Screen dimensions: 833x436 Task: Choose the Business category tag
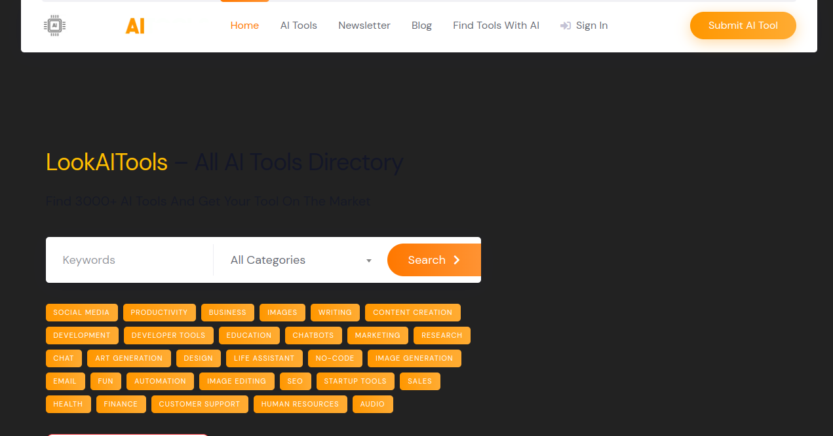coord(227,312)
